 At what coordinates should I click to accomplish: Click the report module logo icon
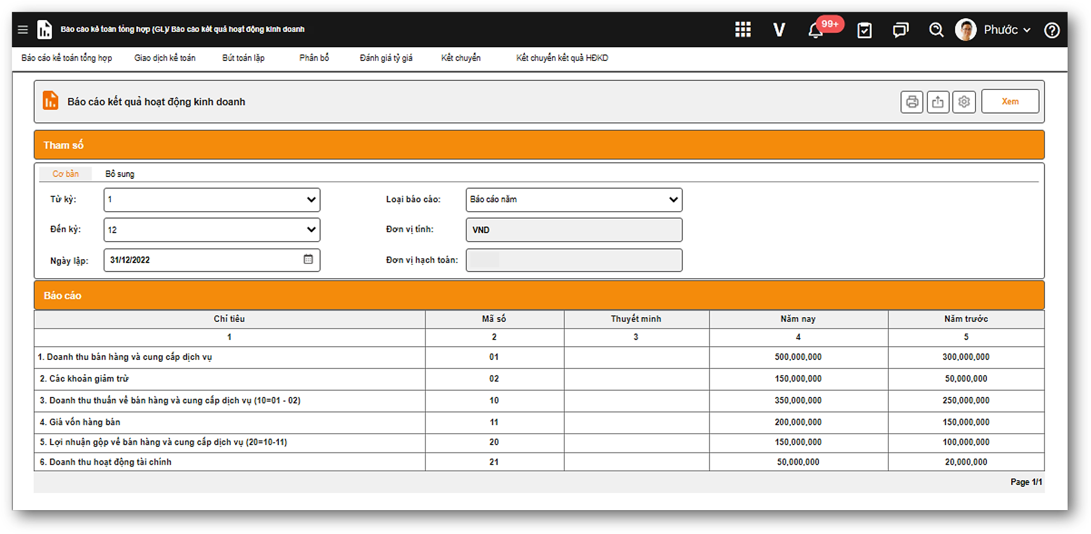(44, 30)
